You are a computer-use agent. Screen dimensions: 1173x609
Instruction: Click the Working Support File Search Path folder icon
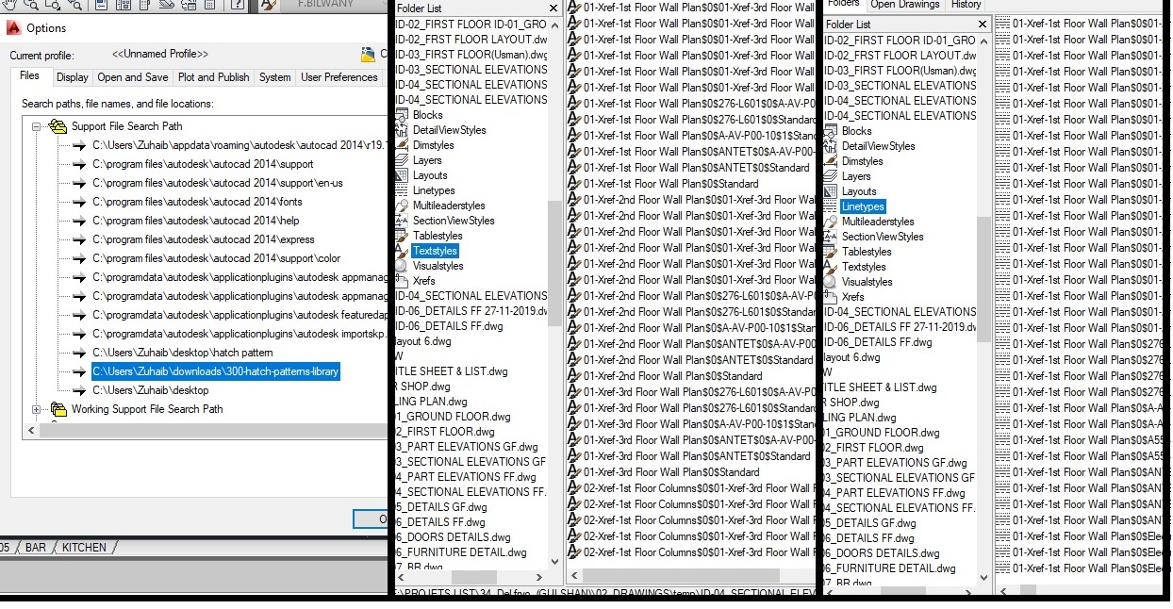58,409
